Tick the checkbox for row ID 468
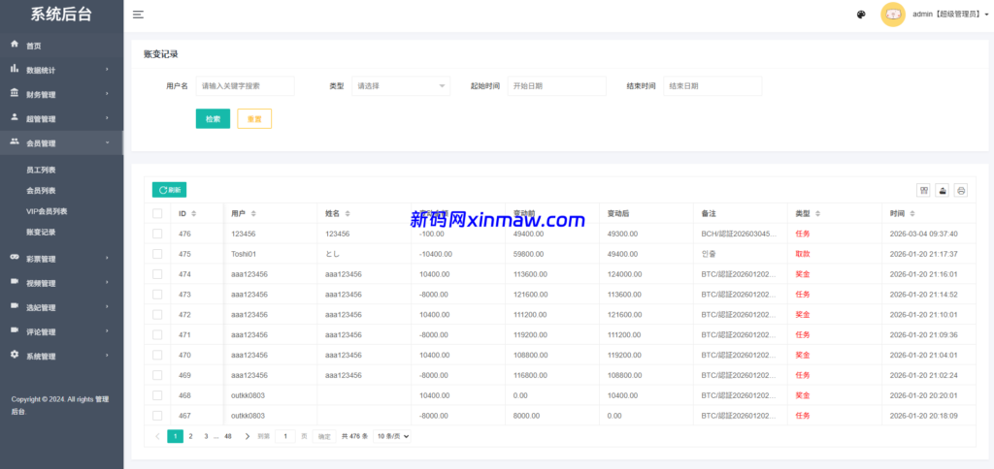The height and width of the screenshot is (469, 994). point(157,395)
